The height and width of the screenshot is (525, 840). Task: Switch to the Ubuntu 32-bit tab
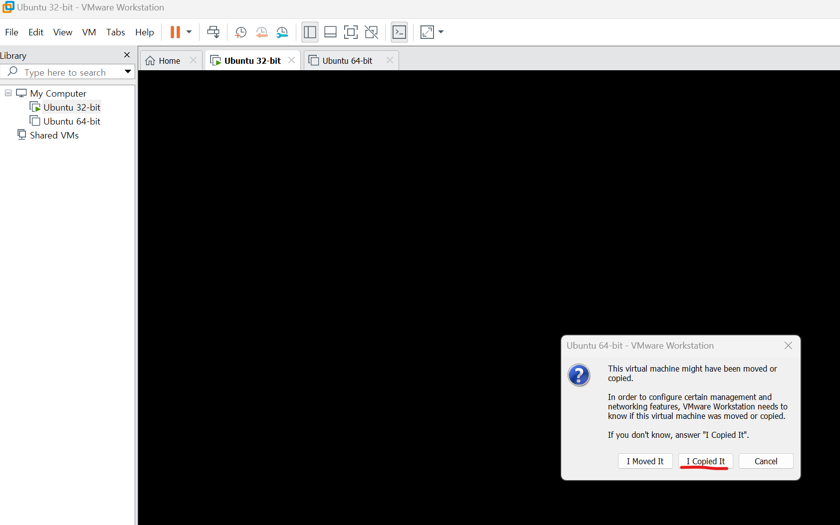(x=252, y=61)
